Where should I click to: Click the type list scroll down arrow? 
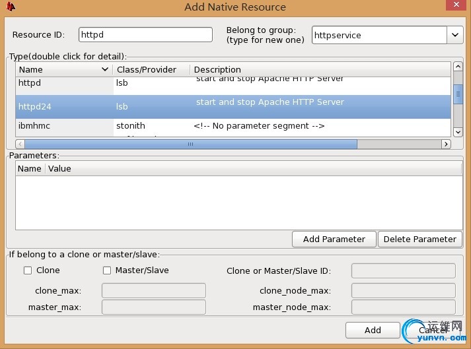(x=458, y=132)
